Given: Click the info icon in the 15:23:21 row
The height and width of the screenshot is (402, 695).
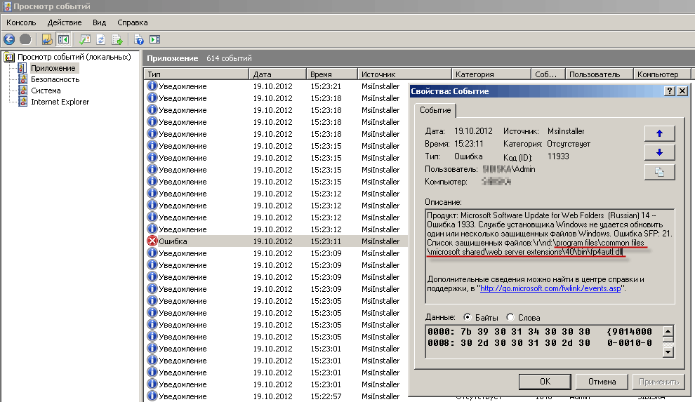Looking at the screenshot, I should [x=152, y=86].
